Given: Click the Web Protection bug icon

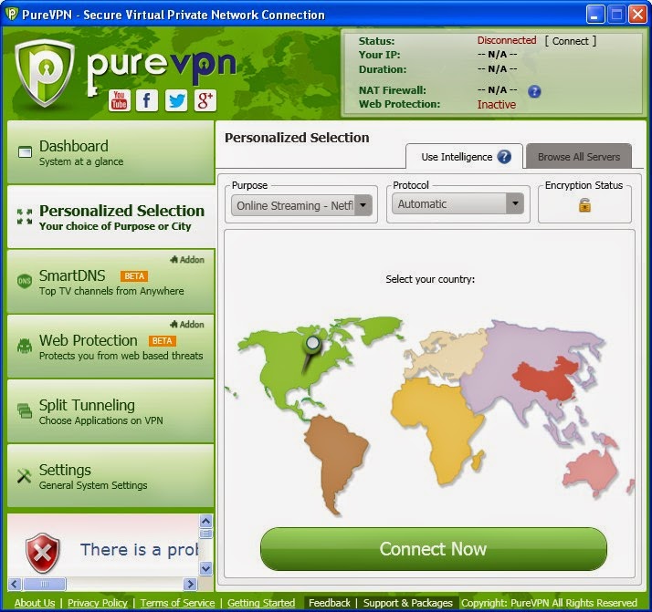Looking at the screenshot, I should click(25, 346).
